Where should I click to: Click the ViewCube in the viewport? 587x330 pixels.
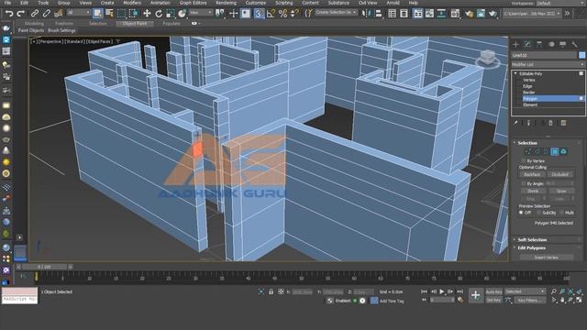[x=488, y=59]
